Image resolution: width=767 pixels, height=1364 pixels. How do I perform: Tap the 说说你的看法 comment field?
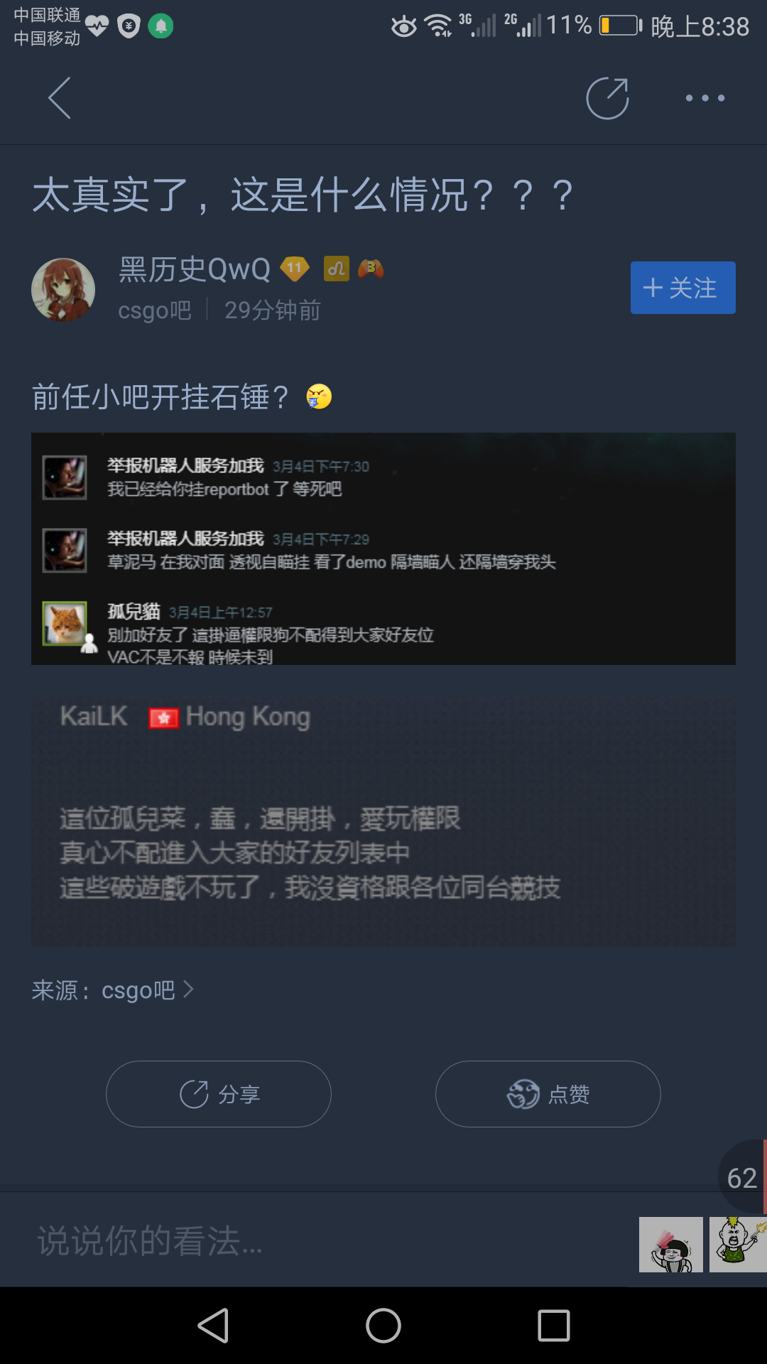320,1240
